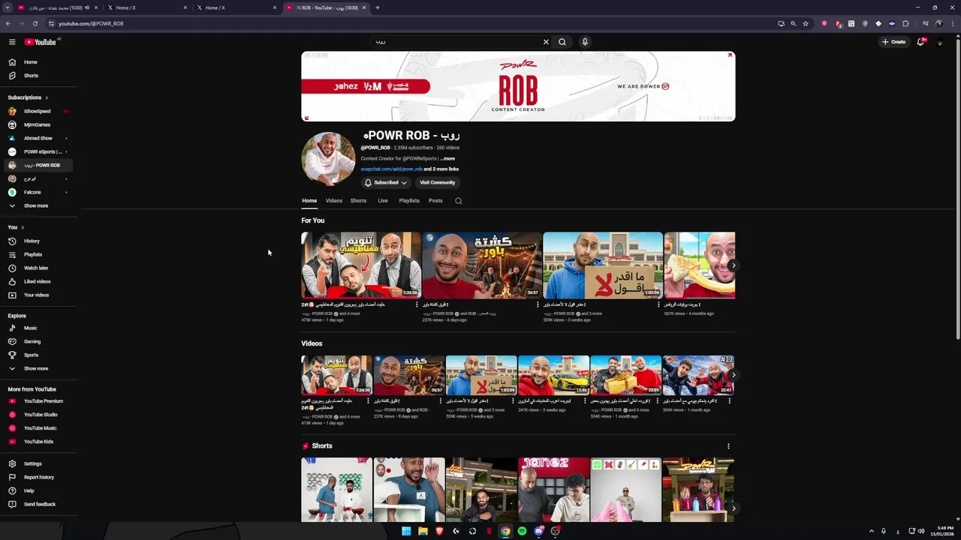The width and height of the screenshot is (961, 540).
Task: Expand the You section chevron
Action: click(x=23, y=227)
